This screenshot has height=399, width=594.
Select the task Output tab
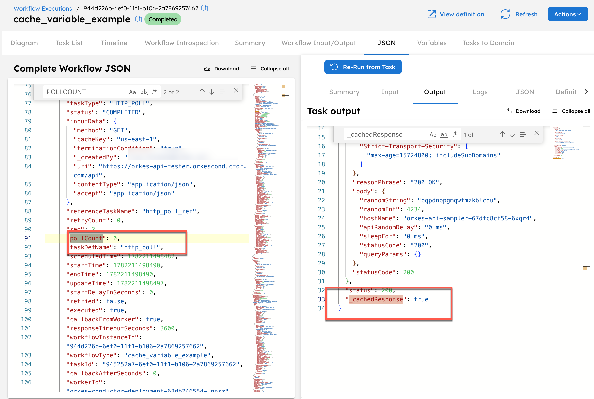click(435, 92)
